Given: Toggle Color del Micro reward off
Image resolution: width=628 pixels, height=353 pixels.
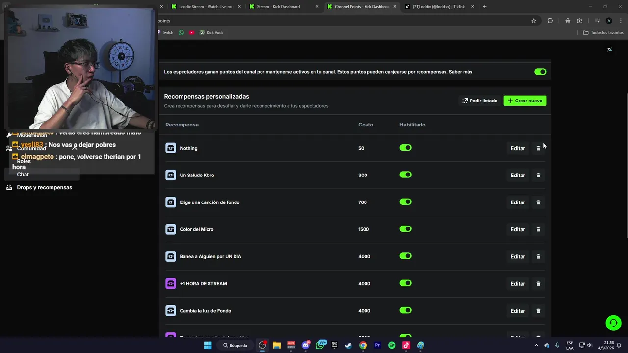Looking at the screenshot, I should click(x=405, y=229).
